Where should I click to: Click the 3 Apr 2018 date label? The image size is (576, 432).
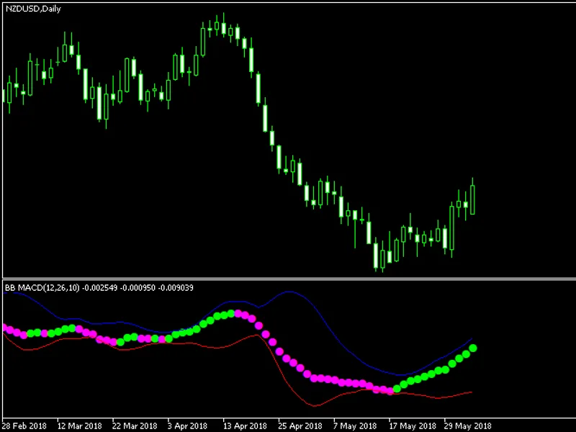188,426
